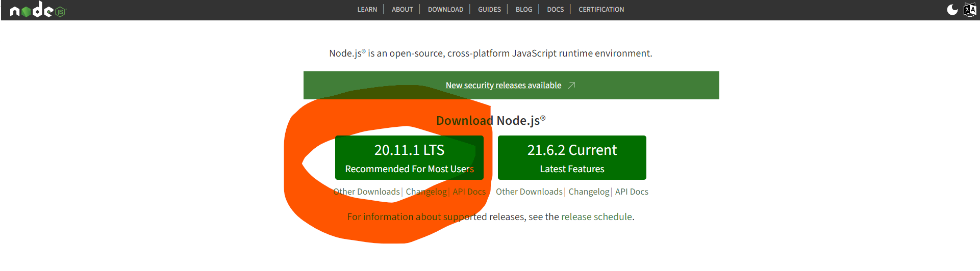This screenshot has width=980, height=271.
Task: Open DOCS in the header navigation
Action: [555, 10]
